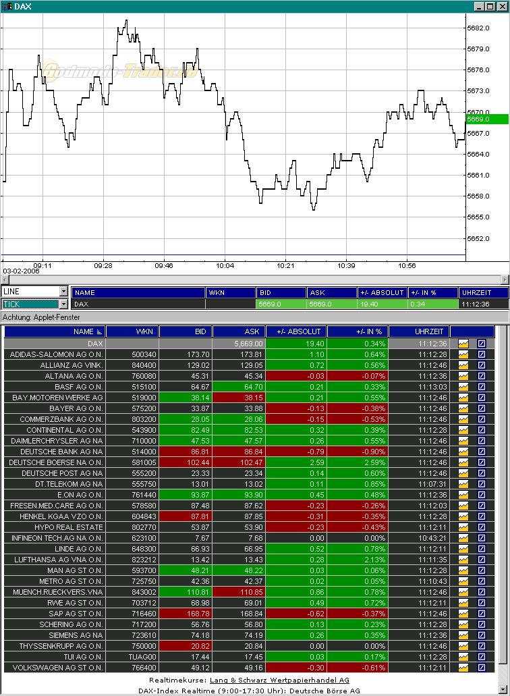Click blue edit icon for METRO AG row
Screen dimensions: 510x696
click(x=482, y=581)
